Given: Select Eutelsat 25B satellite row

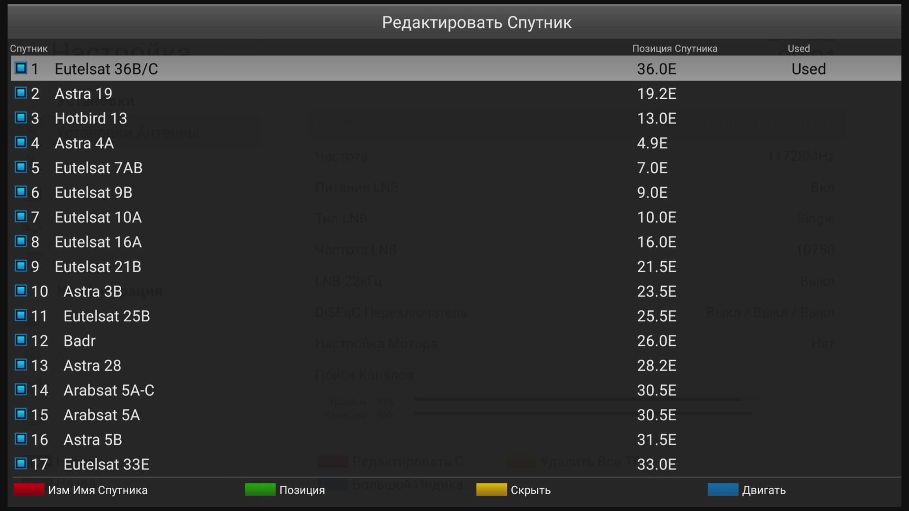Looking at the screenshot, I should [456, 316].
